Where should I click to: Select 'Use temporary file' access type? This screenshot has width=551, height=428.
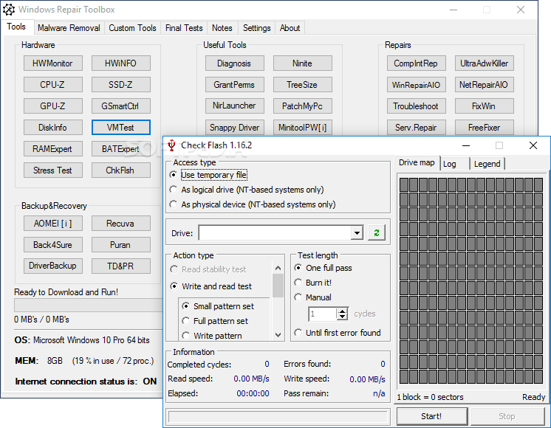[x=174, y=175]
